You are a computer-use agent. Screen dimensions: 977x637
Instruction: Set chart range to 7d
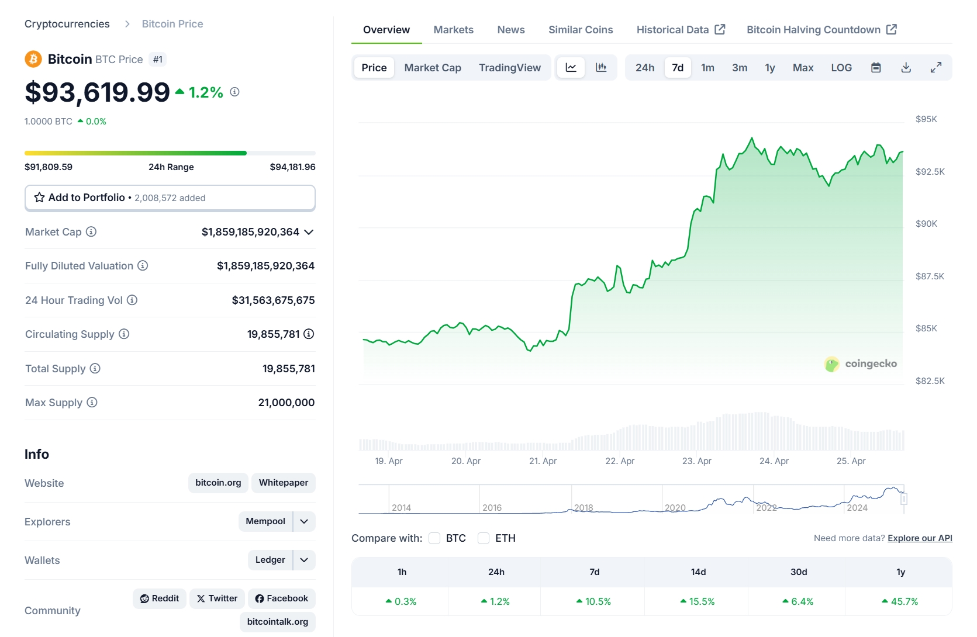678,68
